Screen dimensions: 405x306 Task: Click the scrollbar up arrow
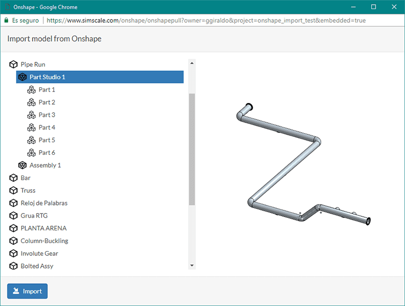coord(191,63)
